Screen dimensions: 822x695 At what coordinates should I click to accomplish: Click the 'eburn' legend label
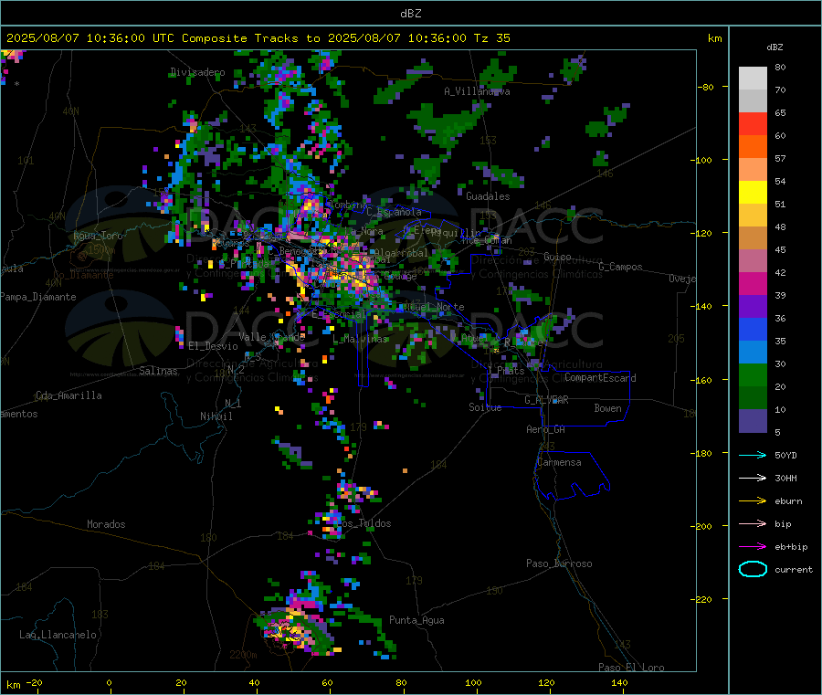(788, 500)
